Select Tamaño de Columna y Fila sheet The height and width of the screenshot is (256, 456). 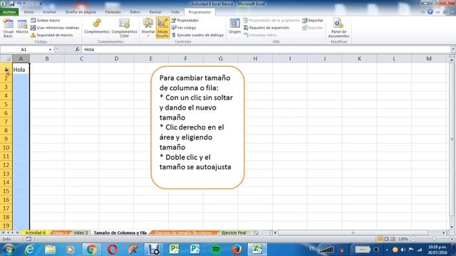pos(120,233)
